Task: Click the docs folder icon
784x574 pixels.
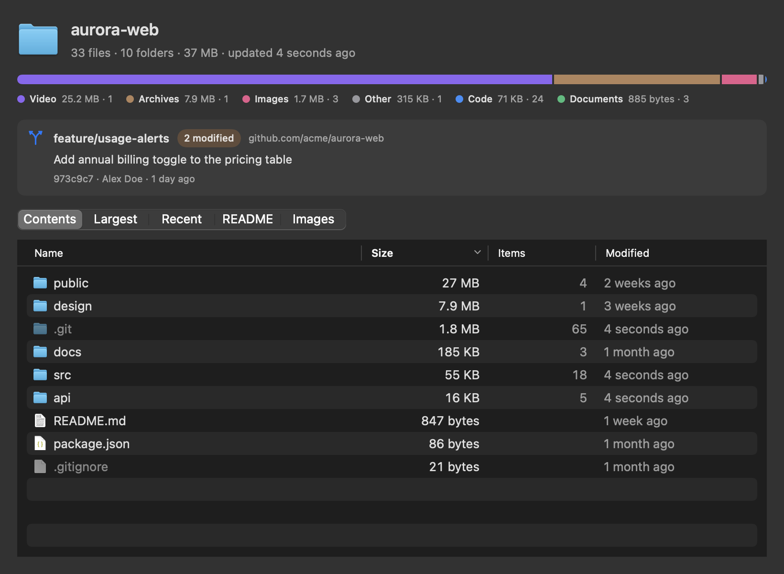Action: 40,352
